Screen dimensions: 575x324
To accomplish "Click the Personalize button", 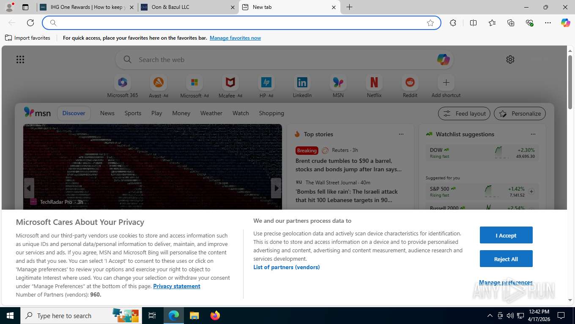I will (x=520, y=113).
